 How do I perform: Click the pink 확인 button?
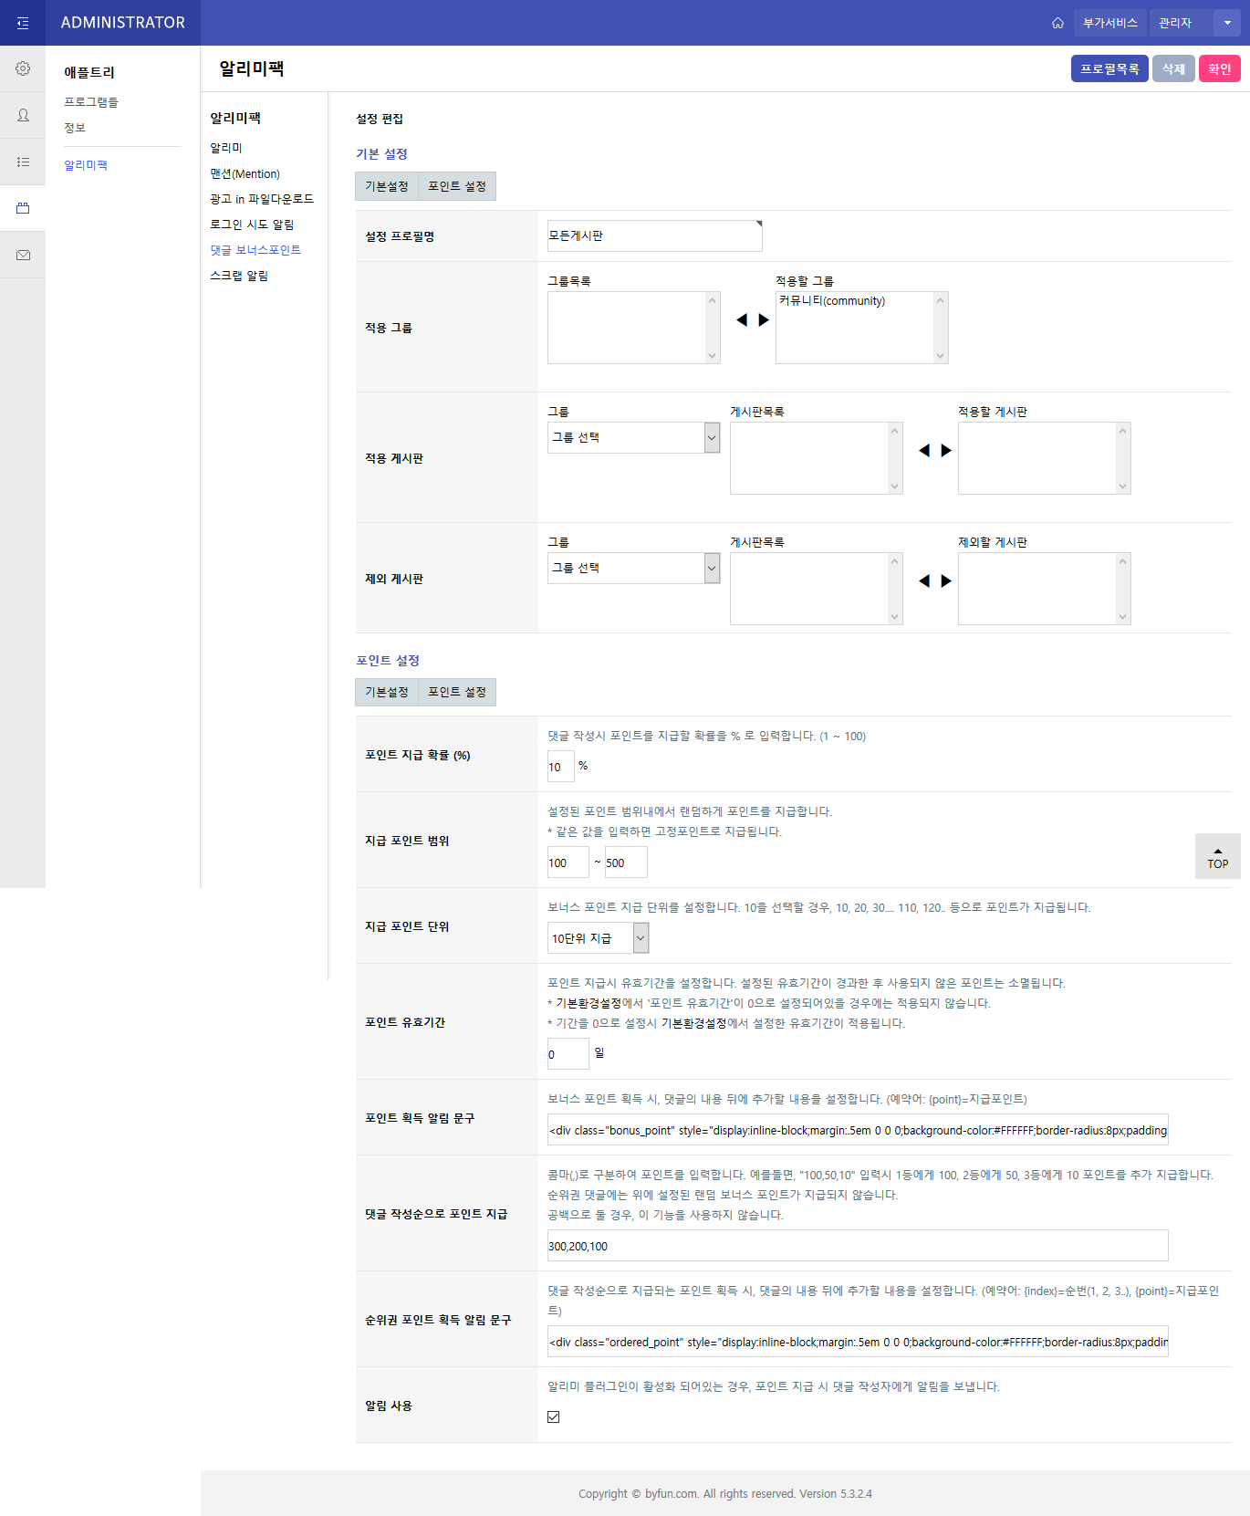coord(1220,68)
